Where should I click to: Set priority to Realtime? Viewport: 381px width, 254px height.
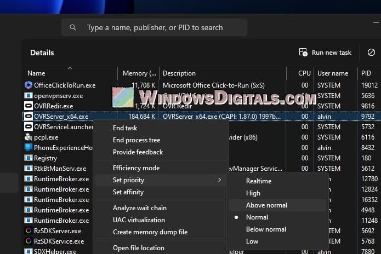click(x=259, y=181)
